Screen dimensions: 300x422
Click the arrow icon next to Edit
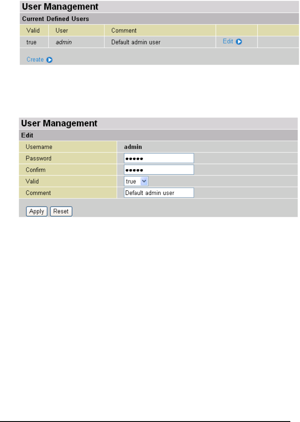(x=239, y=42)
